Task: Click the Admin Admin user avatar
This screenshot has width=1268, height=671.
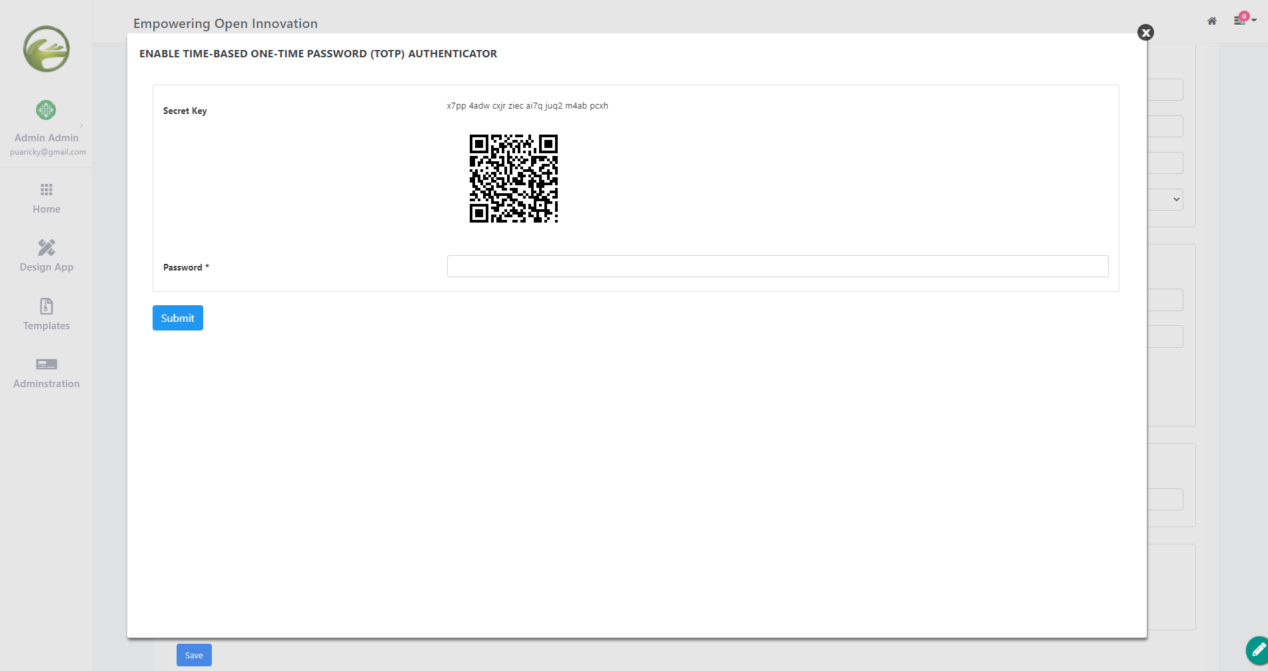Action: (x=46, y=110)
